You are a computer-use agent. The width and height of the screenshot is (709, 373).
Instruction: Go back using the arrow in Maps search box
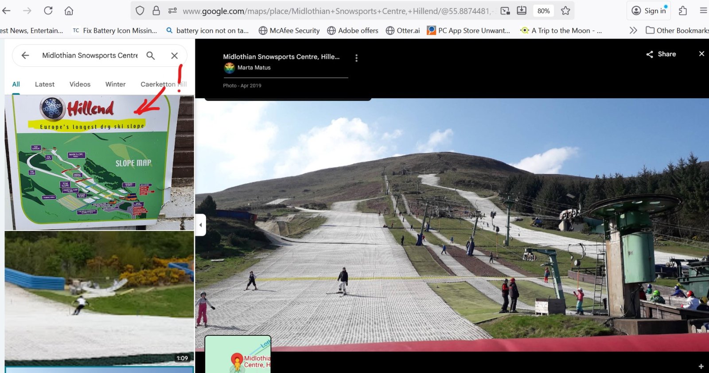coord(25,55)
